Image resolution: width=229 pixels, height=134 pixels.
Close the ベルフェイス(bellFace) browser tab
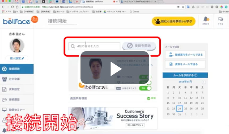click(155, 2)
